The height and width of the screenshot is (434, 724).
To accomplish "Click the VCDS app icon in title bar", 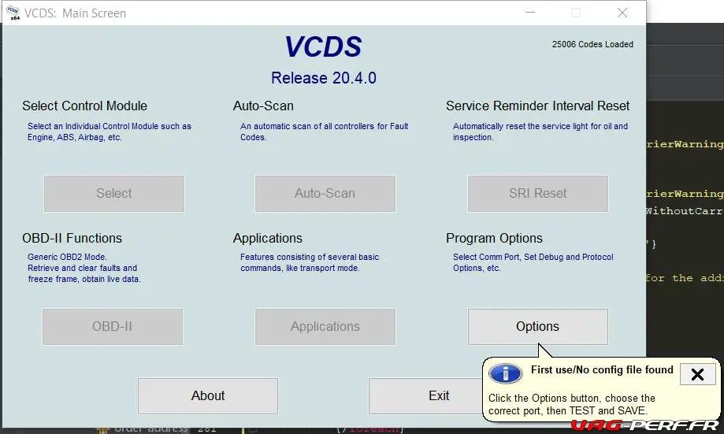I will (13, 13).
